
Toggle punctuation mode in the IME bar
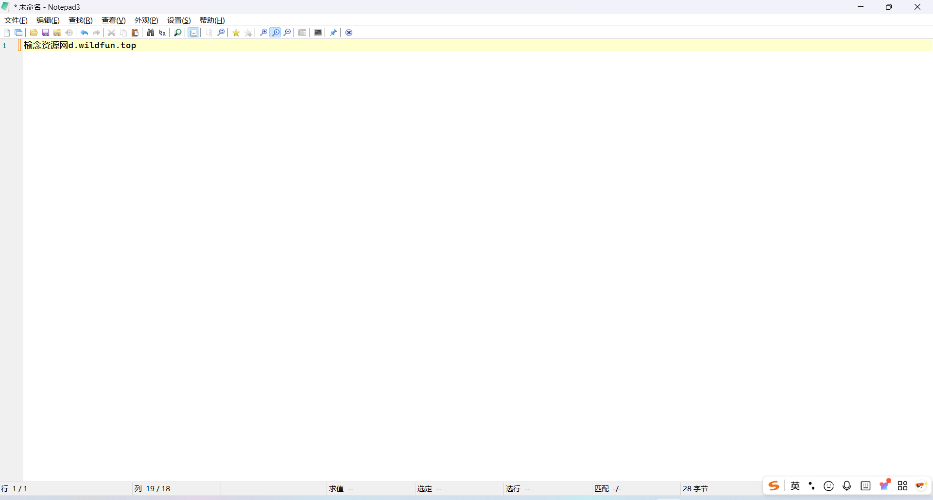click(x=812, y=486)
